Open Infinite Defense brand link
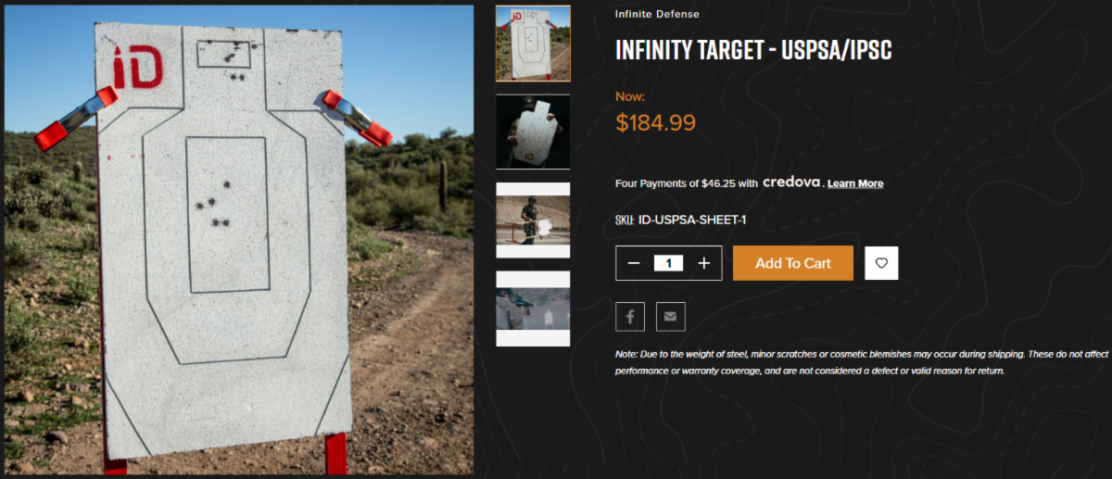Image resolution: width=1112 pixels, height=479 pixels. coord(657,14)
